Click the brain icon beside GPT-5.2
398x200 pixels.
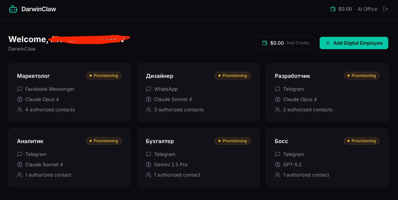coord(278,165)
